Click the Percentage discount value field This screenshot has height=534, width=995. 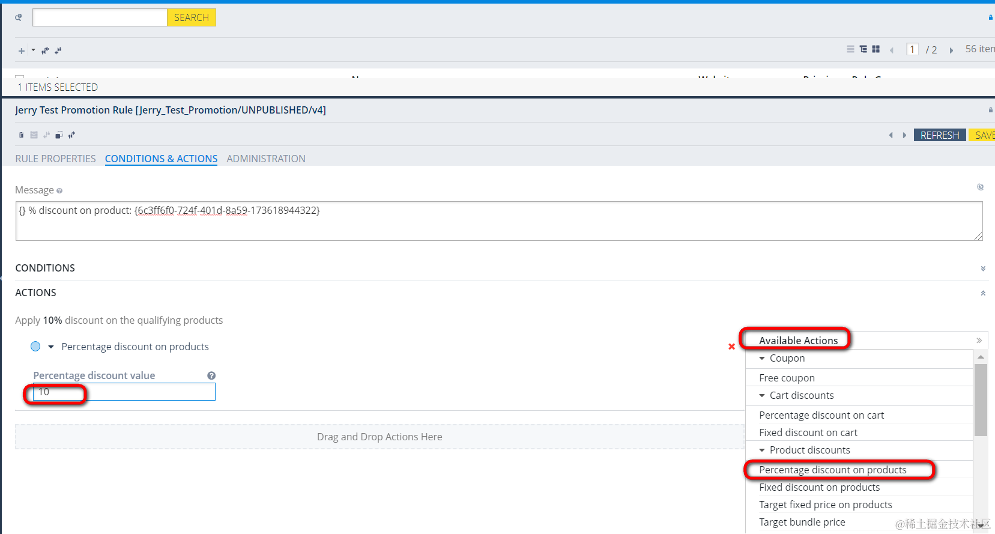tap(124, 392)
